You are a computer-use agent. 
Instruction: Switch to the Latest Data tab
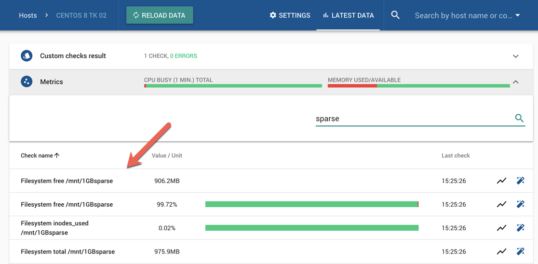(348, 15)
